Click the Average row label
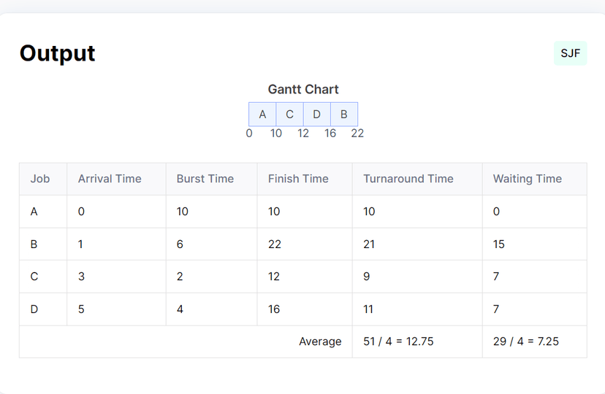Viewport: 605px width, 394px height. pos(320,341)
